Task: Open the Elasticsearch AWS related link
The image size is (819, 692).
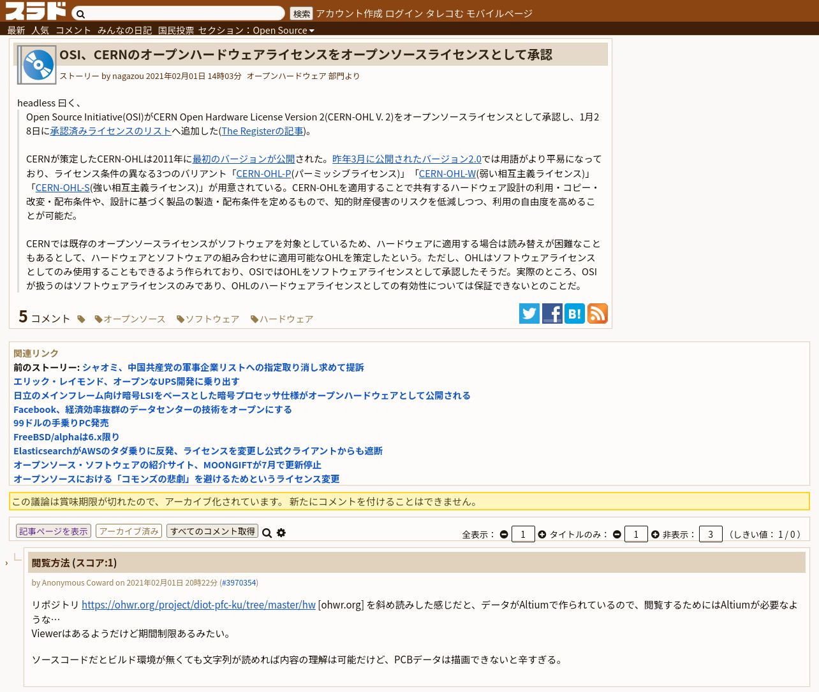Action: click(198, 451)
